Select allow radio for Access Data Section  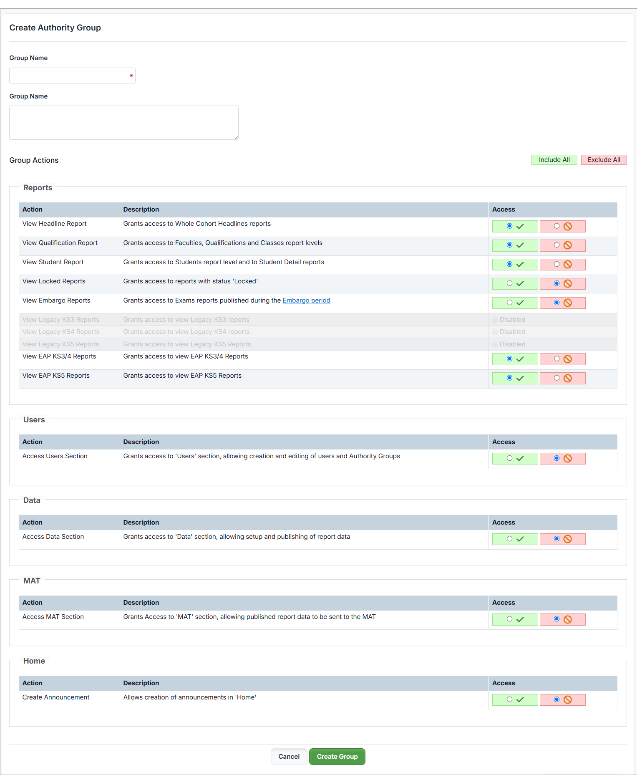point(509,539)
